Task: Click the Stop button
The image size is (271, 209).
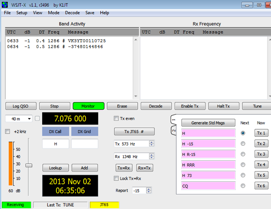Action: point(55,106)
